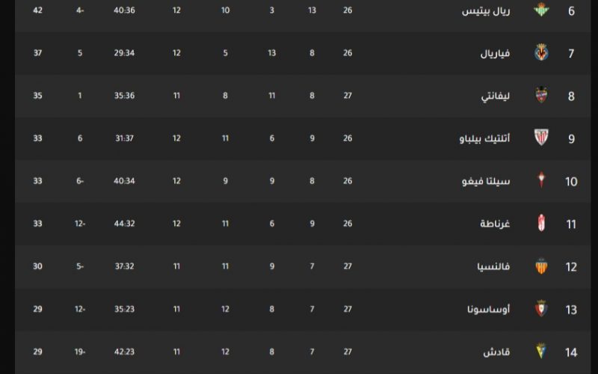Select the قادش team name
Screen dimensions: 598x374
496,352
